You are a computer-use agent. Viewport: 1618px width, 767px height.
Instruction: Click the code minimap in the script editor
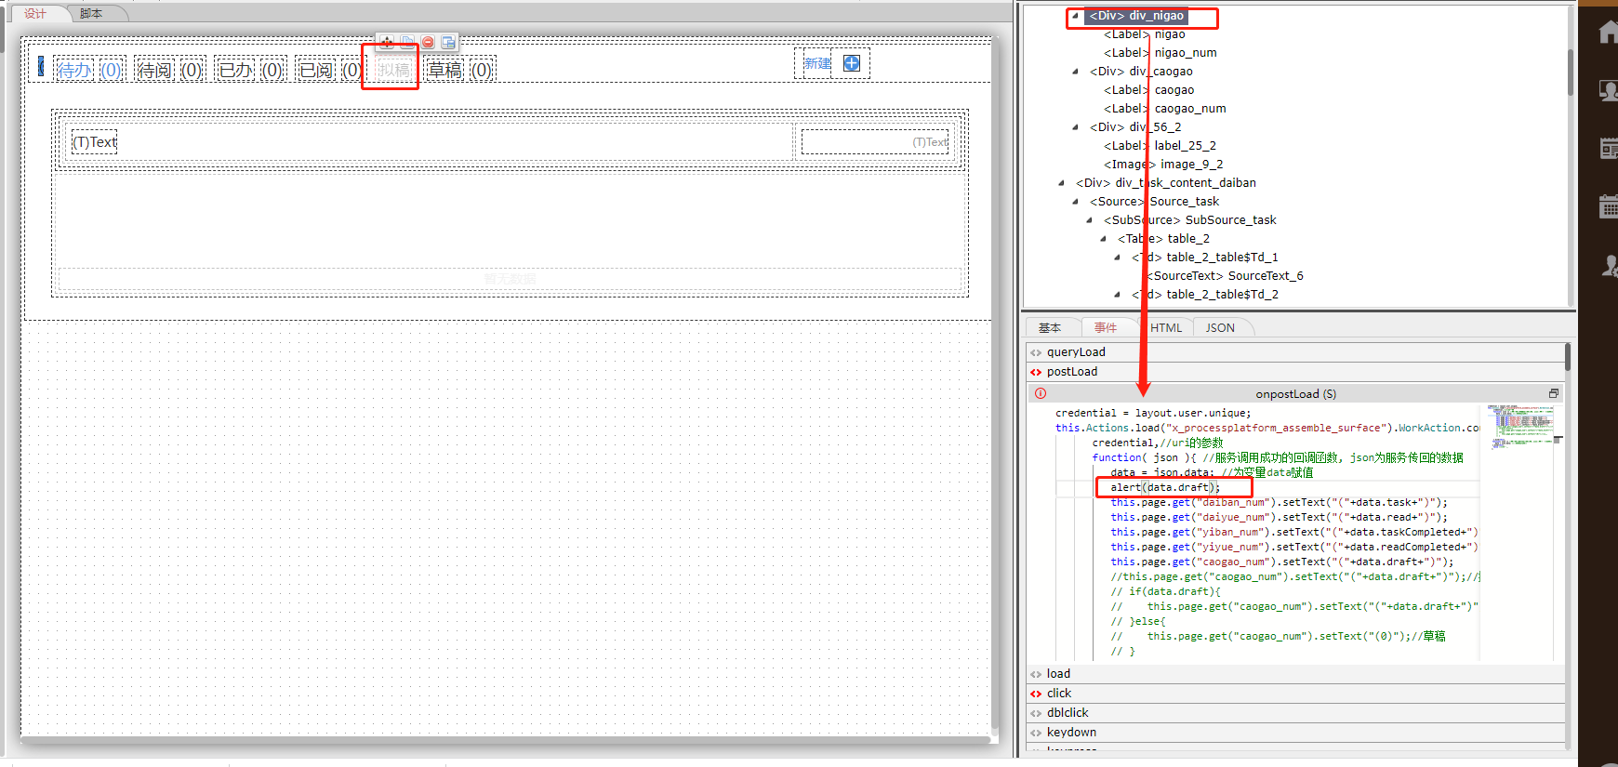pos(1519,425)
